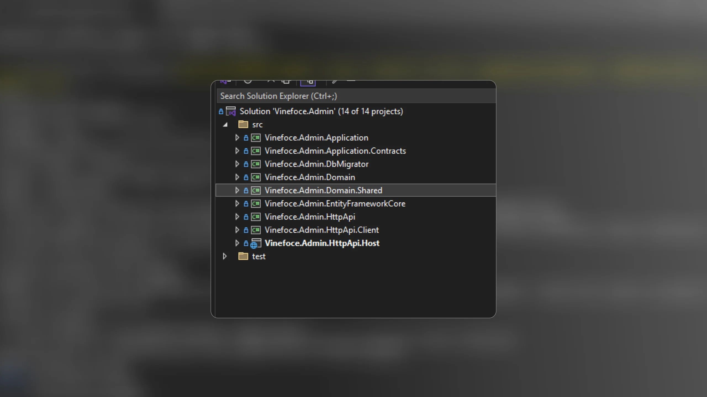Select Vinefoce.Admin.HttpApi project name

[x=310, y=217]
